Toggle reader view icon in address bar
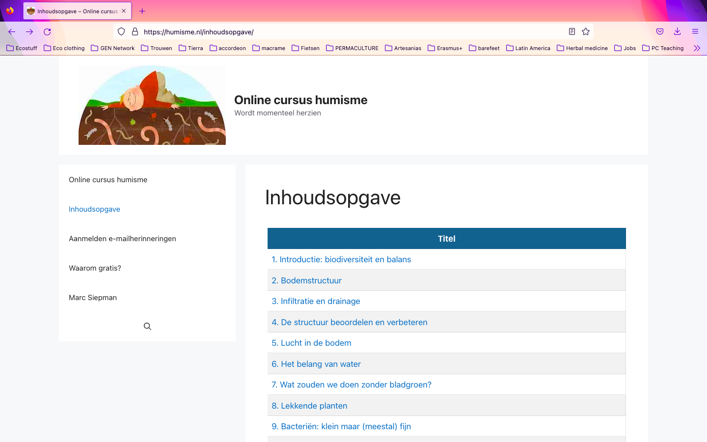The width and height of the screenshot is (707, 442). tap(572, 32)
